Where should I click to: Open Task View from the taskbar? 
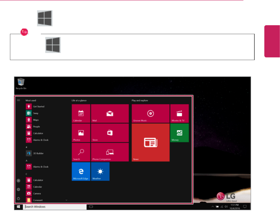point(91,207)
